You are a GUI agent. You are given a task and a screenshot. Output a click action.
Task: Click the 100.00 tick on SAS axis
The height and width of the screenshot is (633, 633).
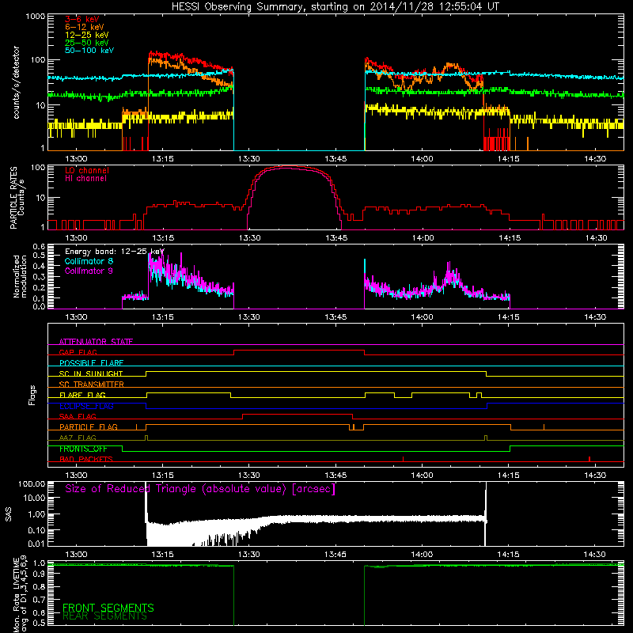click(x=32, y=484)
